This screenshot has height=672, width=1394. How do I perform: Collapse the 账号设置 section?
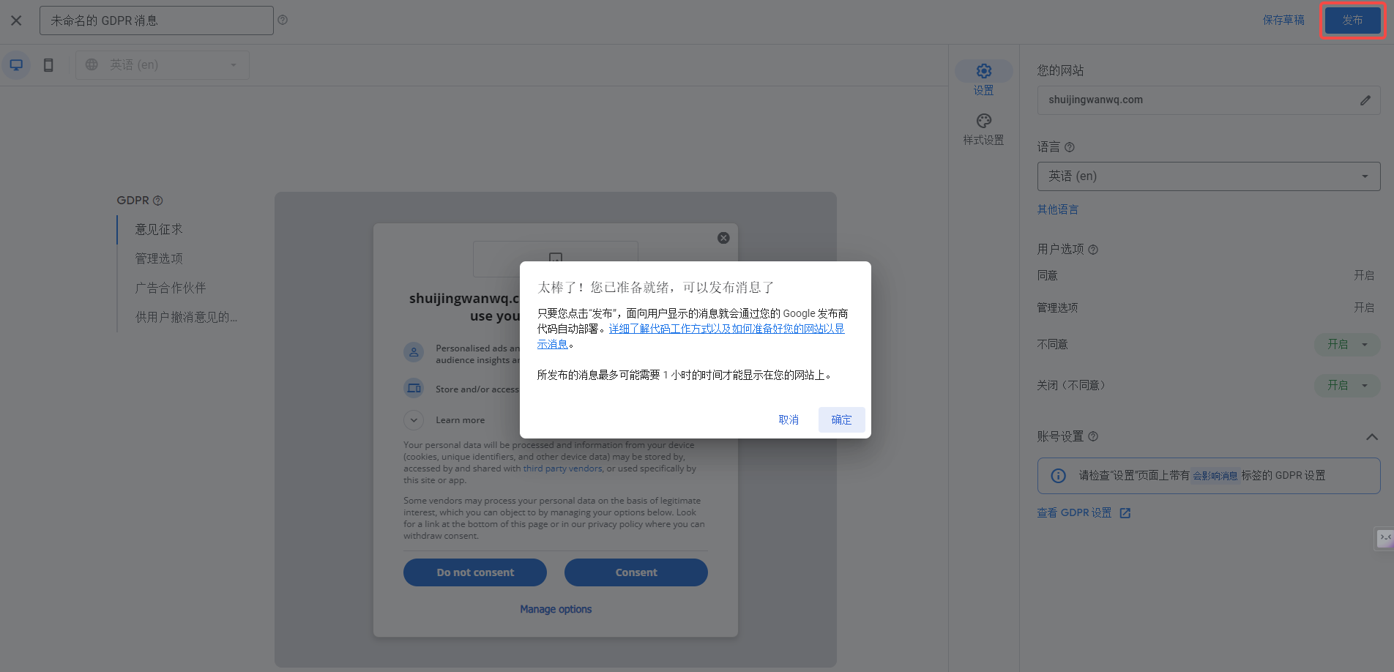point(1372,437)
